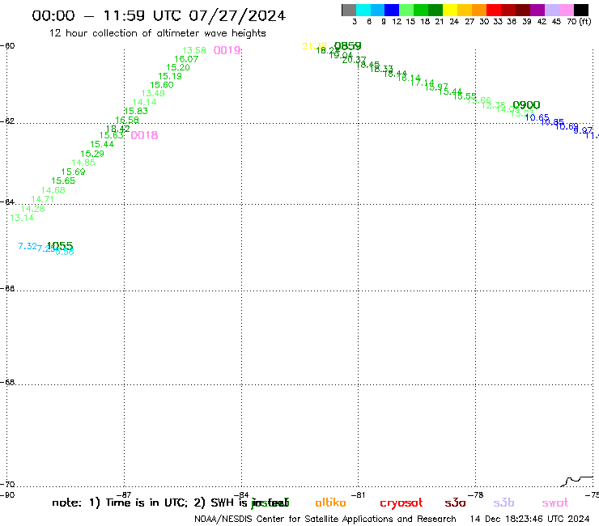Image resolution: width=599 pixels, height=526 pixels.
Task: Pick the purple swatch in the color scale
Action: [537, 10]
